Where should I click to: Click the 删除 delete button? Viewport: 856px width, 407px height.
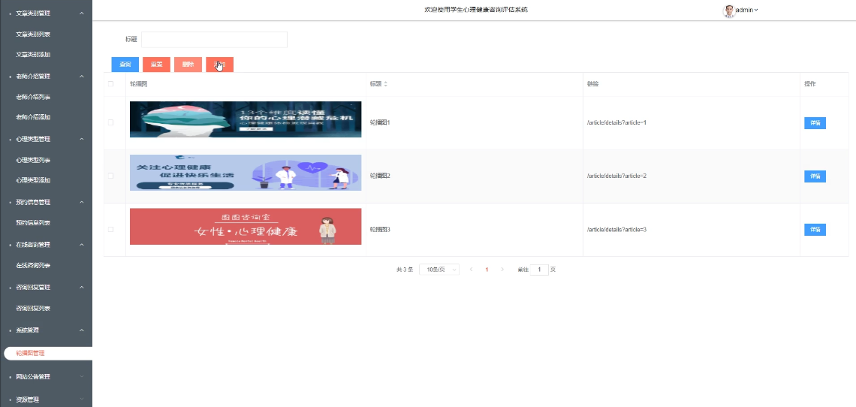coord(188,65)
